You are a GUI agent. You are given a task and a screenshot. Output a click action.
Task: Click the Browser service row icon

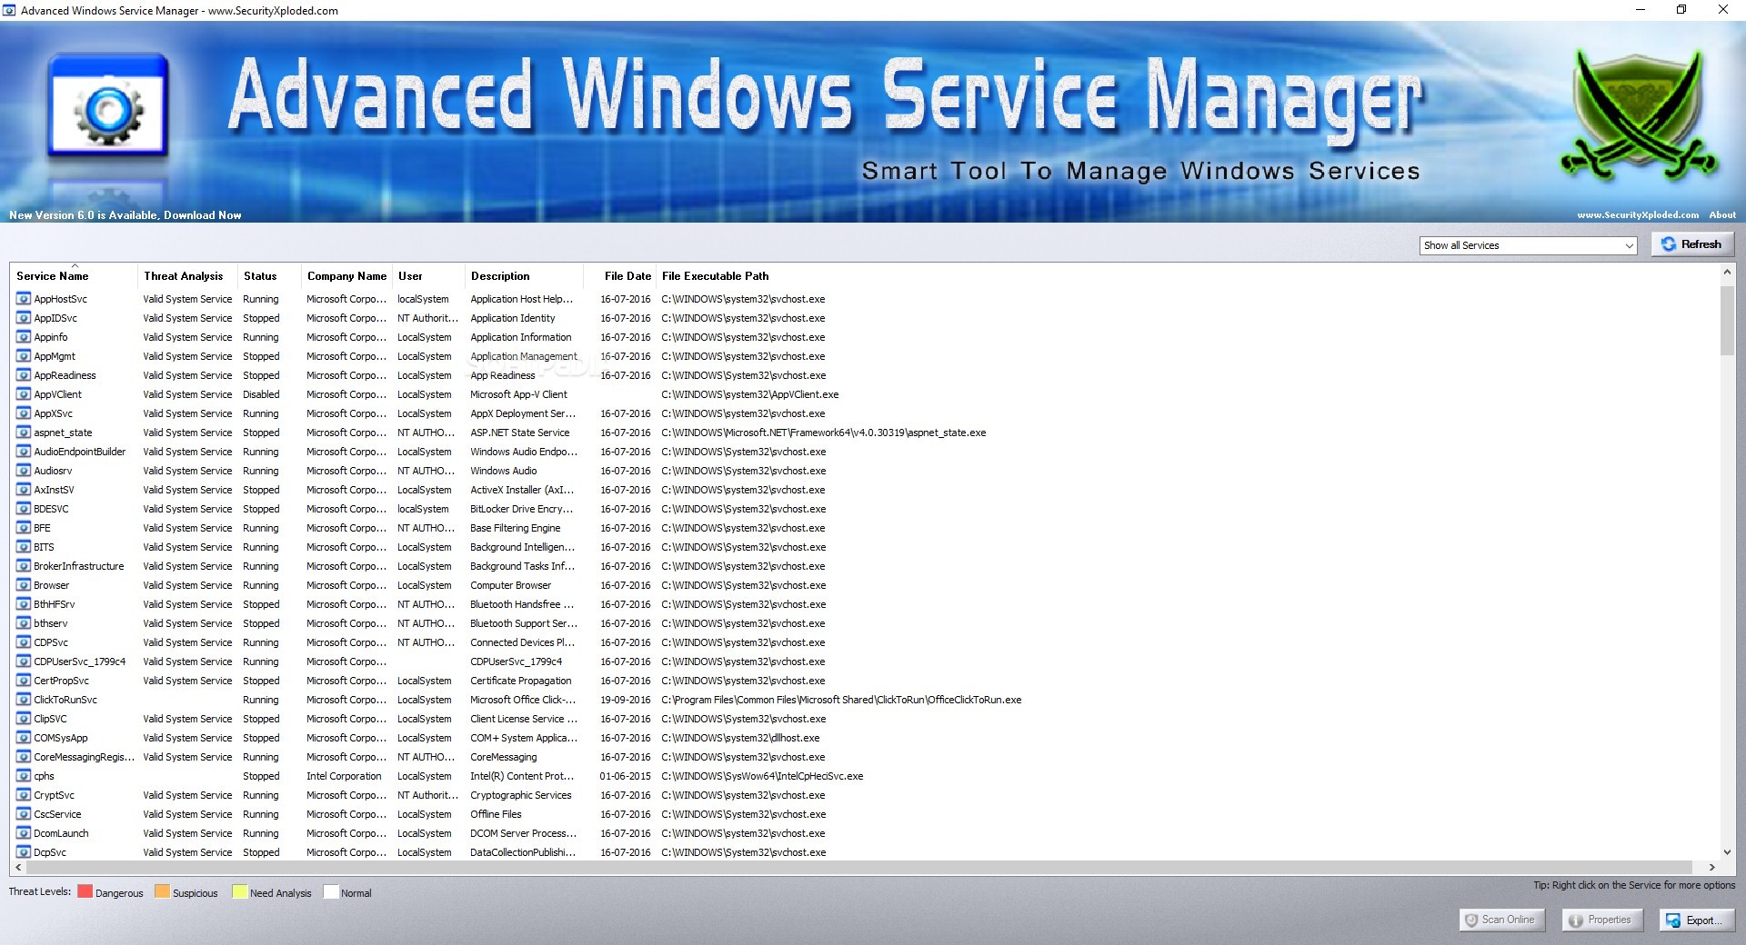tap(24, 584)
